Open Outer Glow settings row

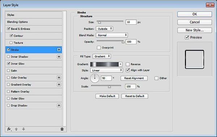click(x=34, y=98)
